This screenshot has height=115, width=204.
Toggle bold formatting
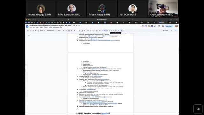click(x=74, y=31)
